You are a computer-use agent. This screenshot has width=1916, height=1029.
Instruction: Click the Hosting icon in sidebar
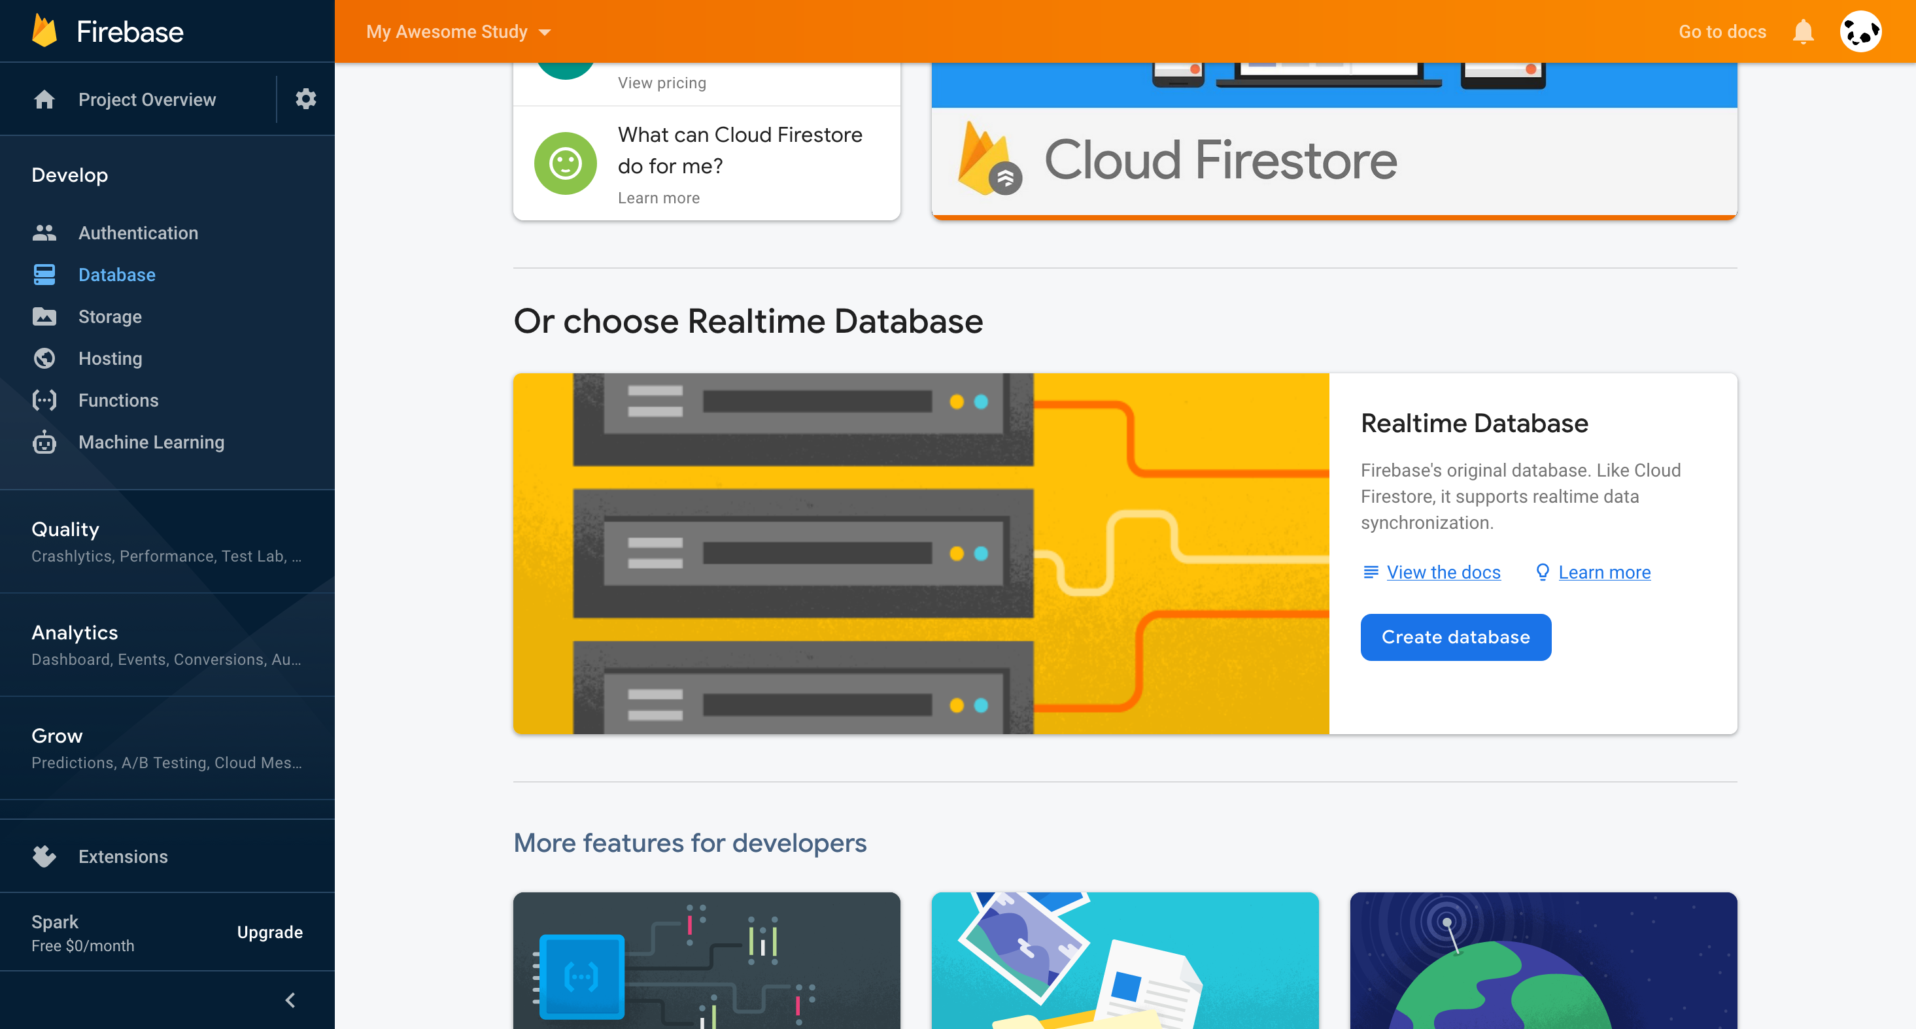pyautogui.click(x=44, y=358)
